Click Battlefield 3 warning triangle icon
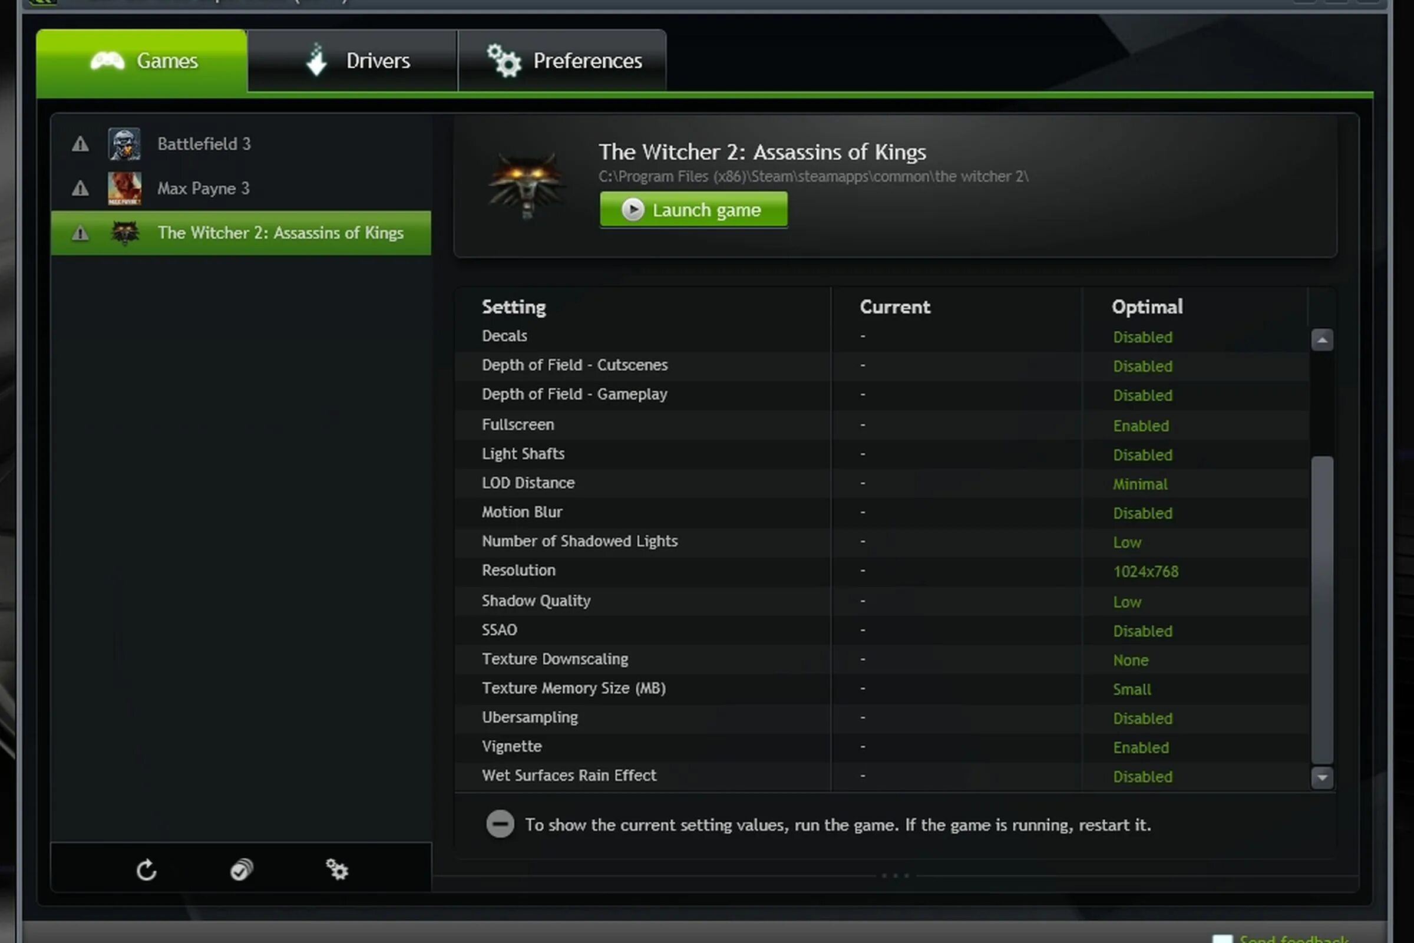This screenshot has height=943, width=1414. click(x=80, y=144)
